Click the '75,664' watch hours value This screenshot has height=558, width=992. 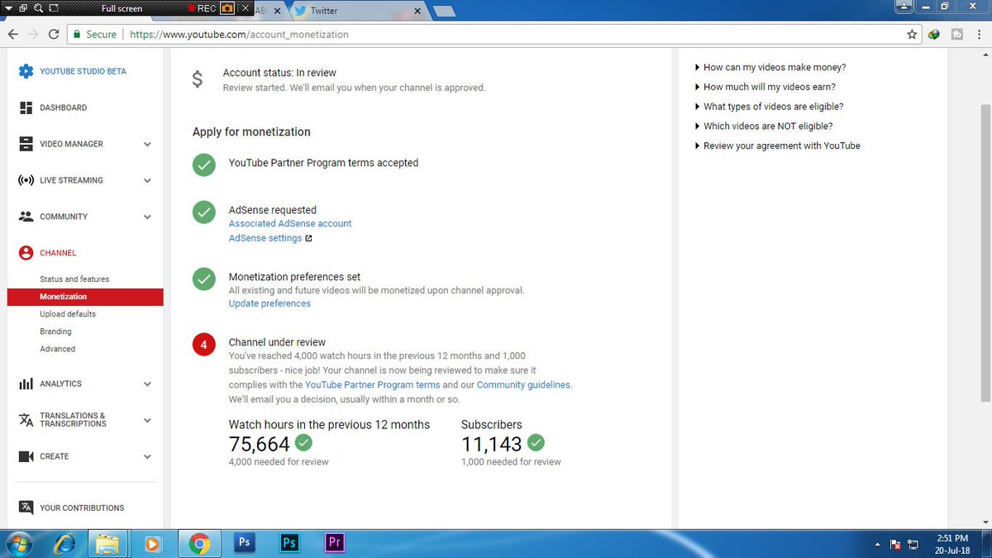pyautogui.click(x=260, y=444)
